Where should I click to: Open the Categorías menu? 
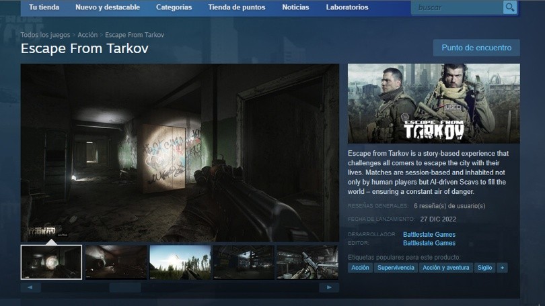tap(174, 7)
